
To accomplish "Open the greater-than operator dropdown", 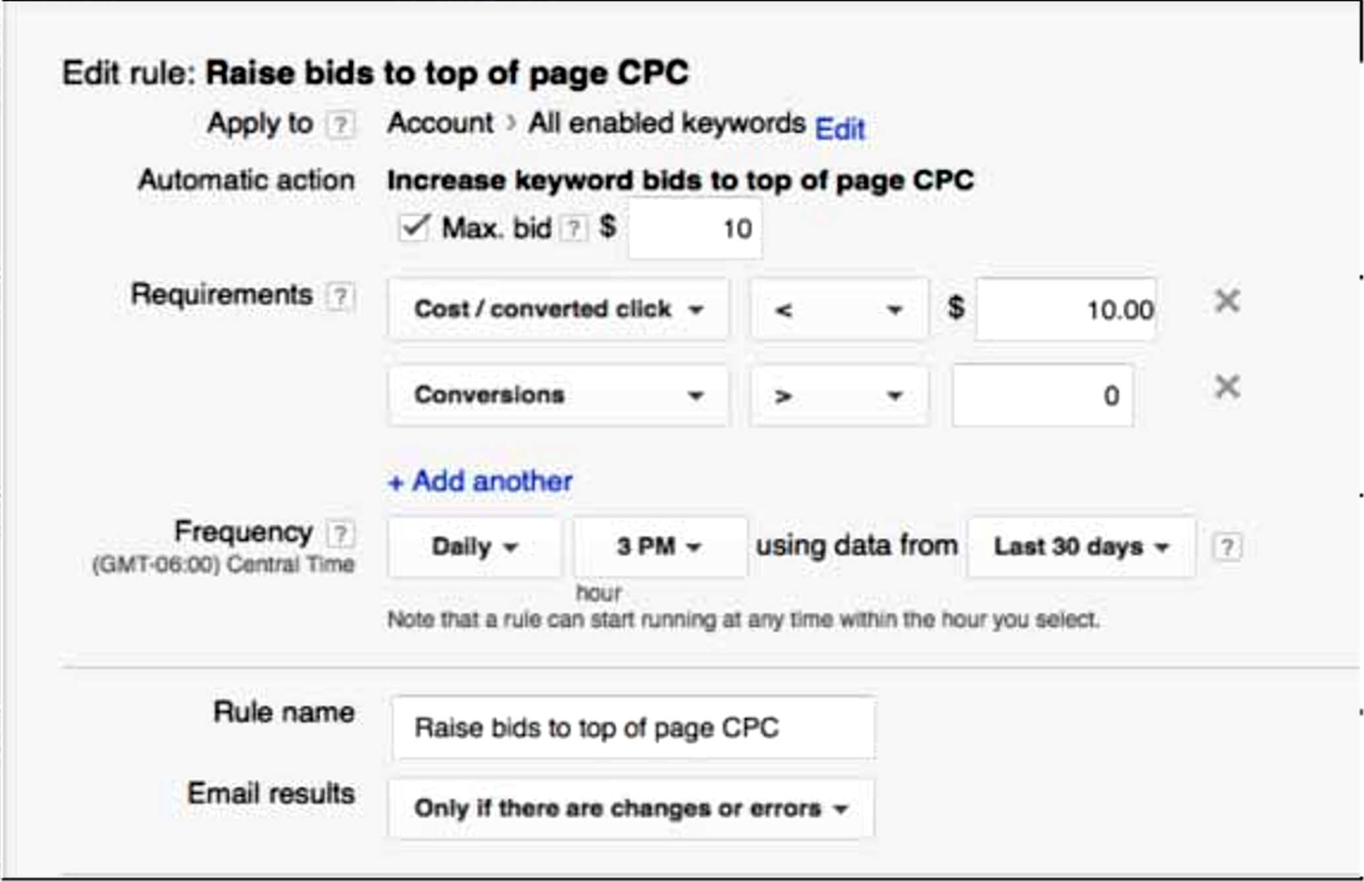I will click(x=838, y=395).
